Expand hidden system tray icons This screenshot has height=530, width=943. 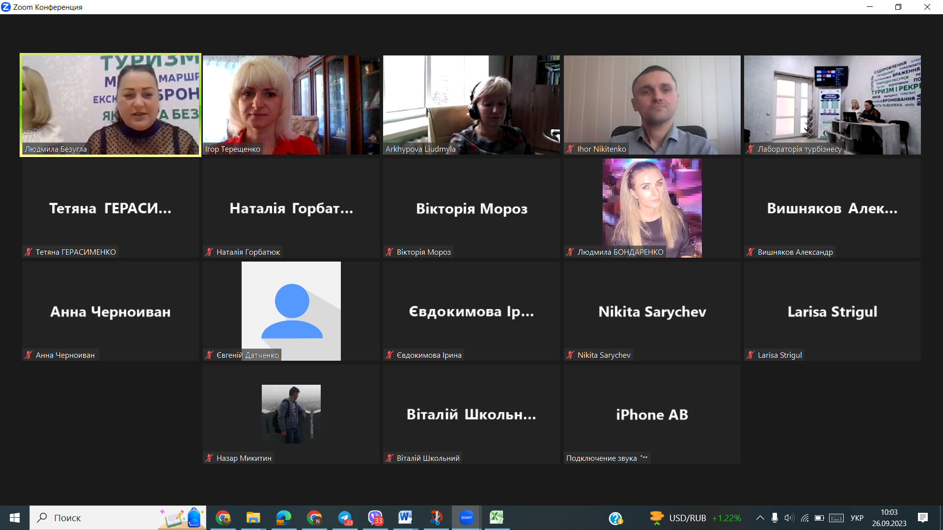point(760,518)
